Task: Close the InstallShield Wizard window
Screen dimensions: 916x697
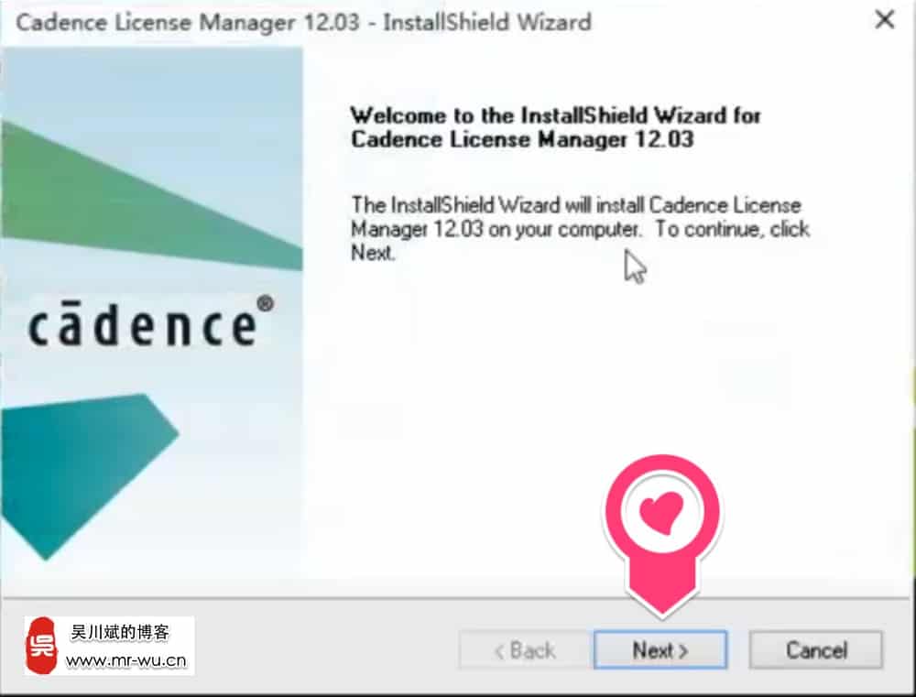Action: [885, 20]
